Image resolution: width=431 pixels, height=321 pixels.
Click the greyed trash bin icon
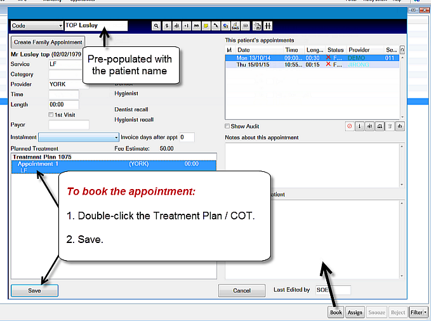click(x=390, y=126)
